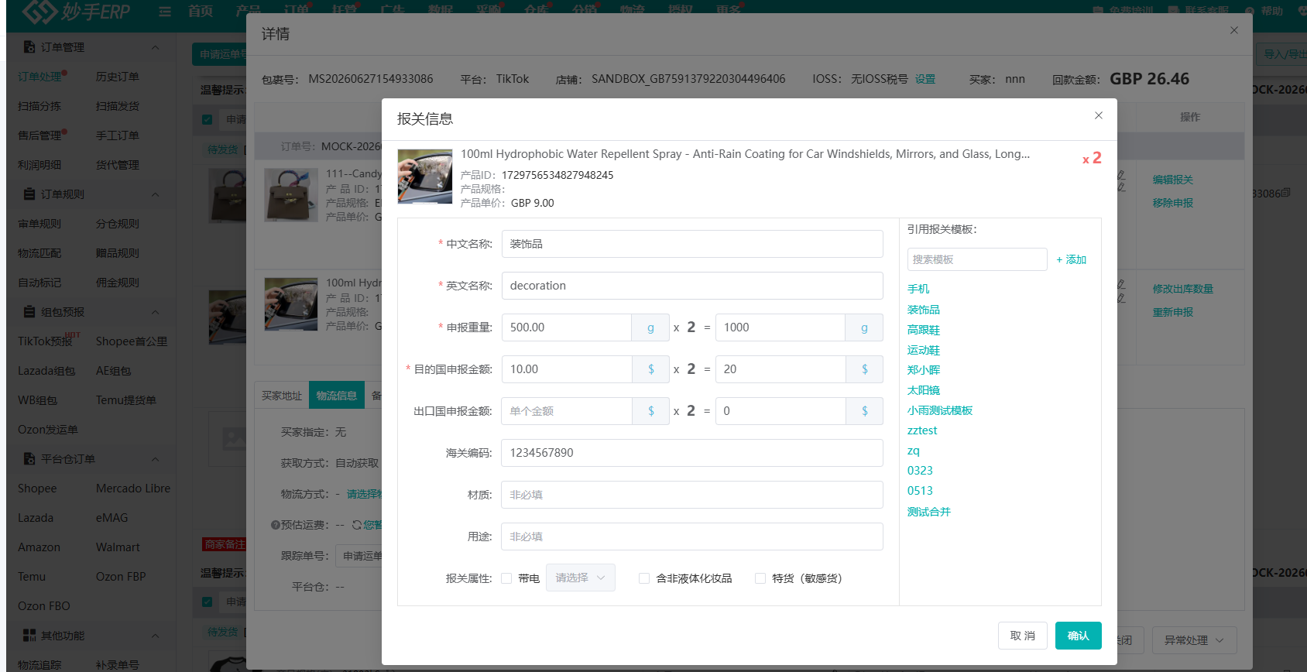This screenshot has width=1307, height=672.
Task: Switch to the 买家地址 tab
Action: 282,396
